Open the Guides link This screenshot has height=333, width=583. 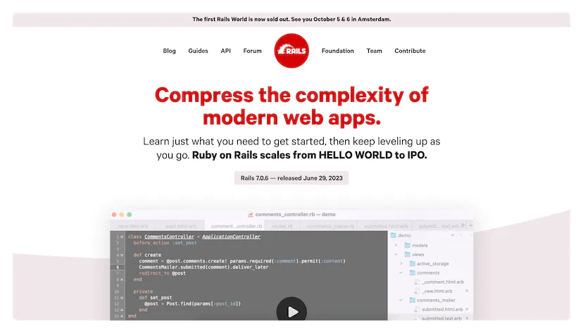(198, 51)
